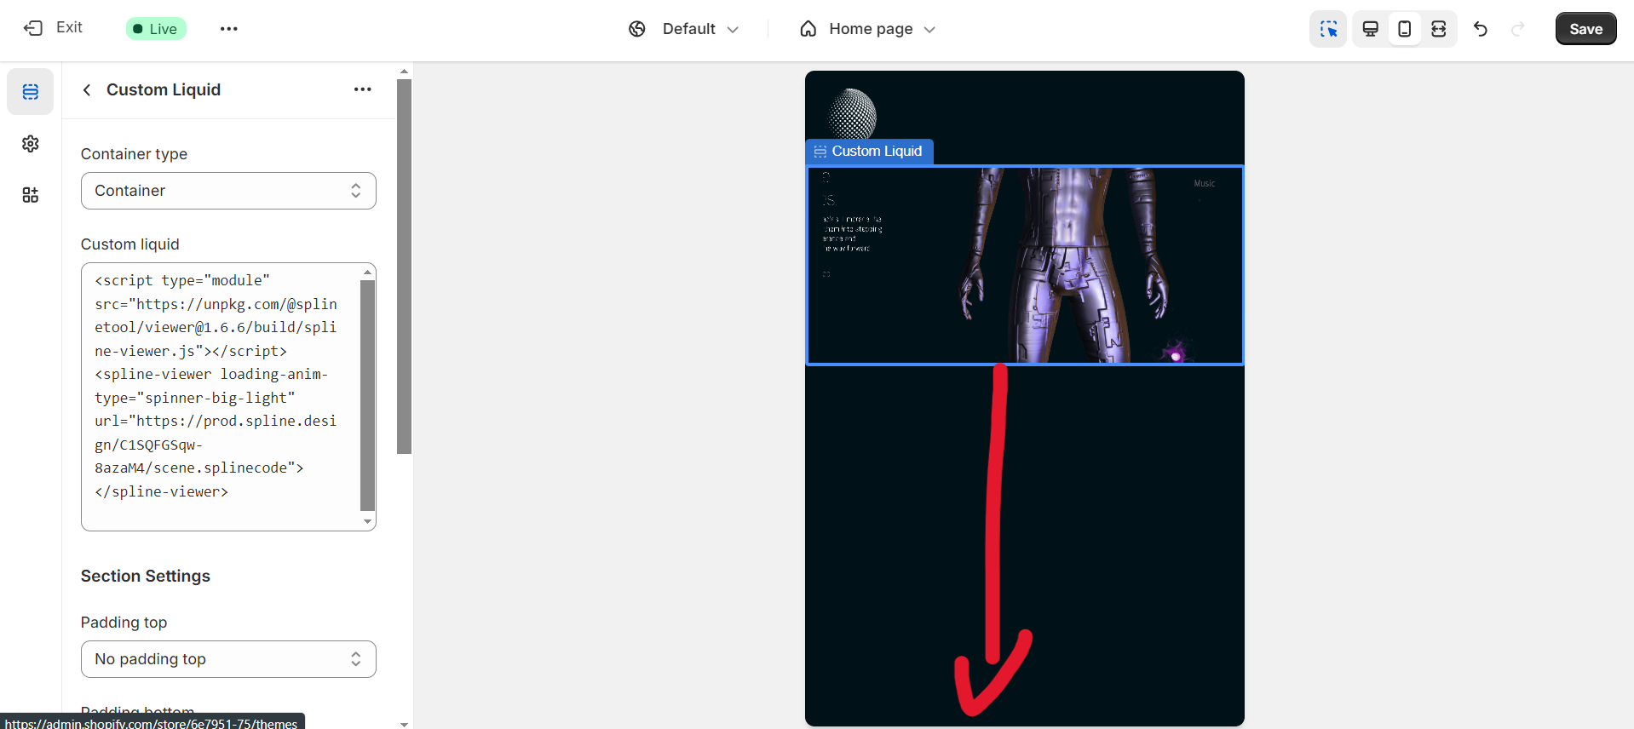Image resolution: width=1634 pixels, height=729 pixels.
Task: Open Theme settings gear panel
Action: [x=31, y=144]
